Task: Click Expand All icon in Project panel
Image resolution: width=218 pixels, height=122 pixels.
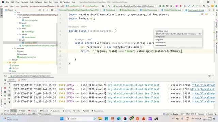Action: click(x=44, y=10)
